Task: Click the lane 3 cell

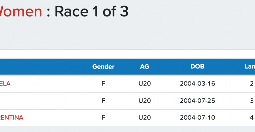Action: [x=252, y=101]
